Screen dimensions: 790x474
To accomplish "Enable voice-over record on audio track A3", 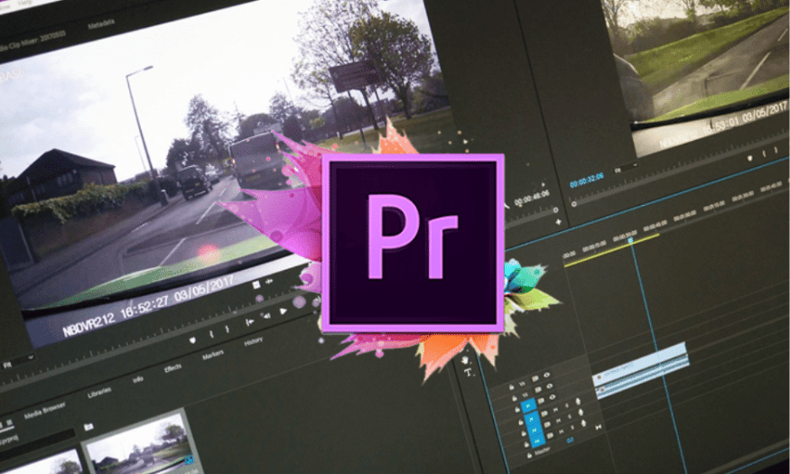I will 583,423.
